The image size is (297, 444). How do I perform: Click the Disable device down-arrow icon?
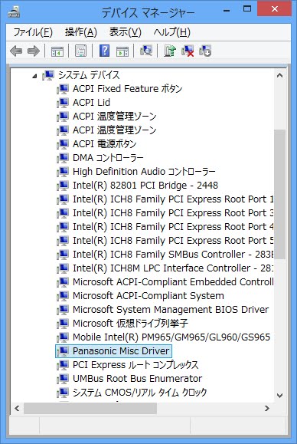pos(205,51)
